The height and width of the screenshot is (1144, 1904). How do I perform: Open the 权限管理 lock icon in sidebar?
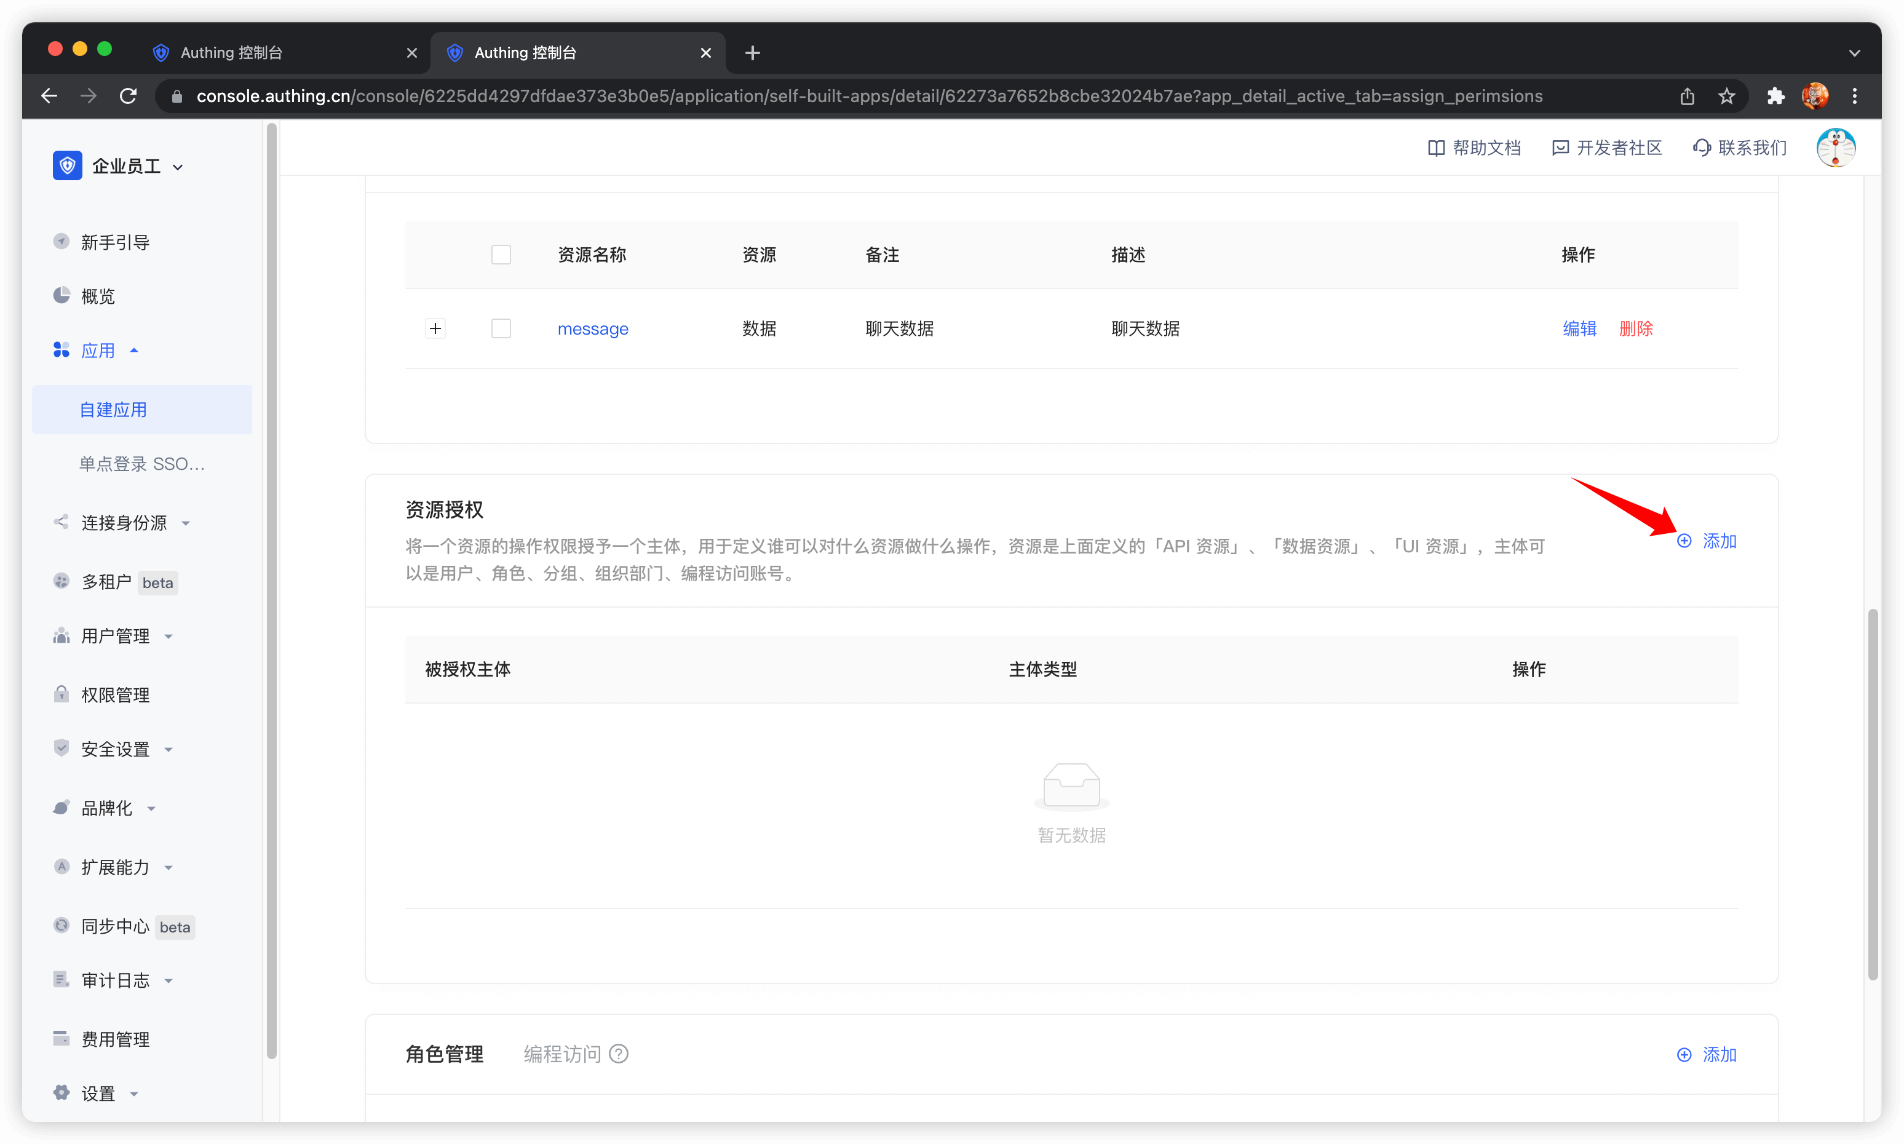click(x=61, y=694)
